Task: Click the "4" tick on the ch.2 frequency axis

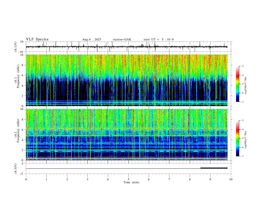Action: pyautogui.click(x=23, y=140)
